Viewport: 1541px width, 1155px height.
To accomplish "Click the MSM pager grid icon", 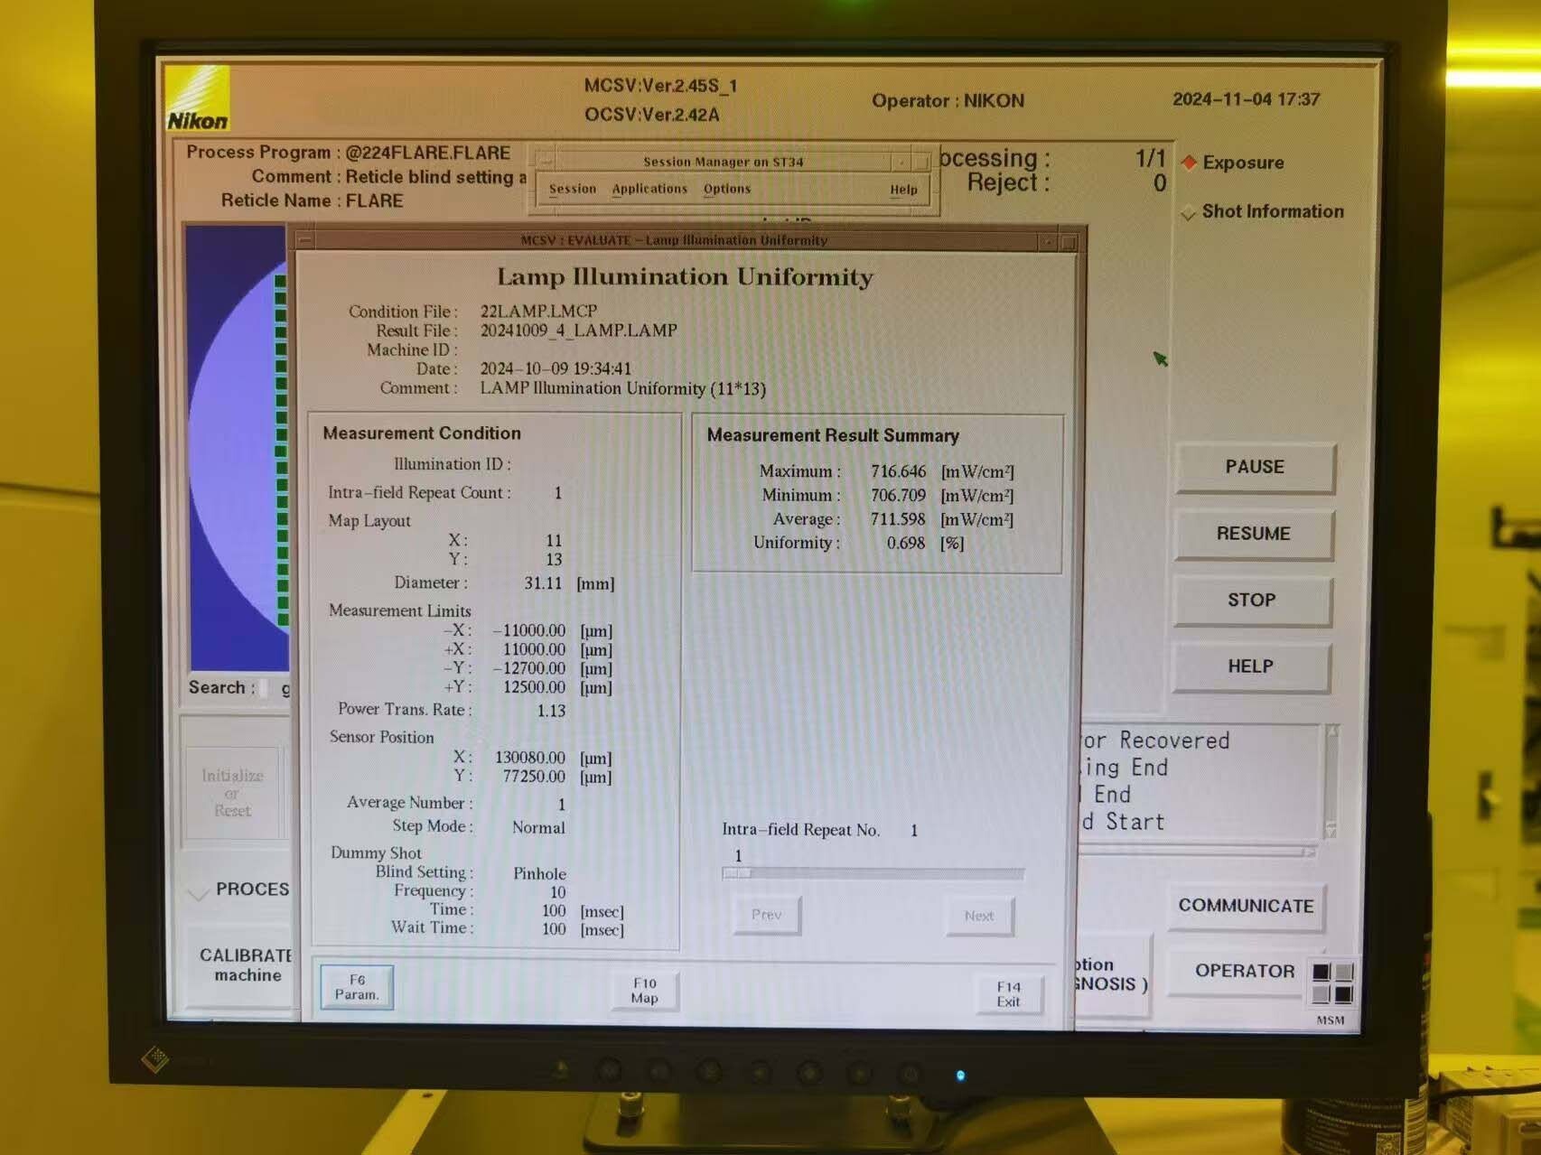I will click(1332, 982).
